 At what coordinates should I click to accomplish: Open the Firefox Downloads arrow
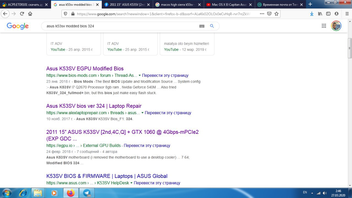[x=312, y=14]
